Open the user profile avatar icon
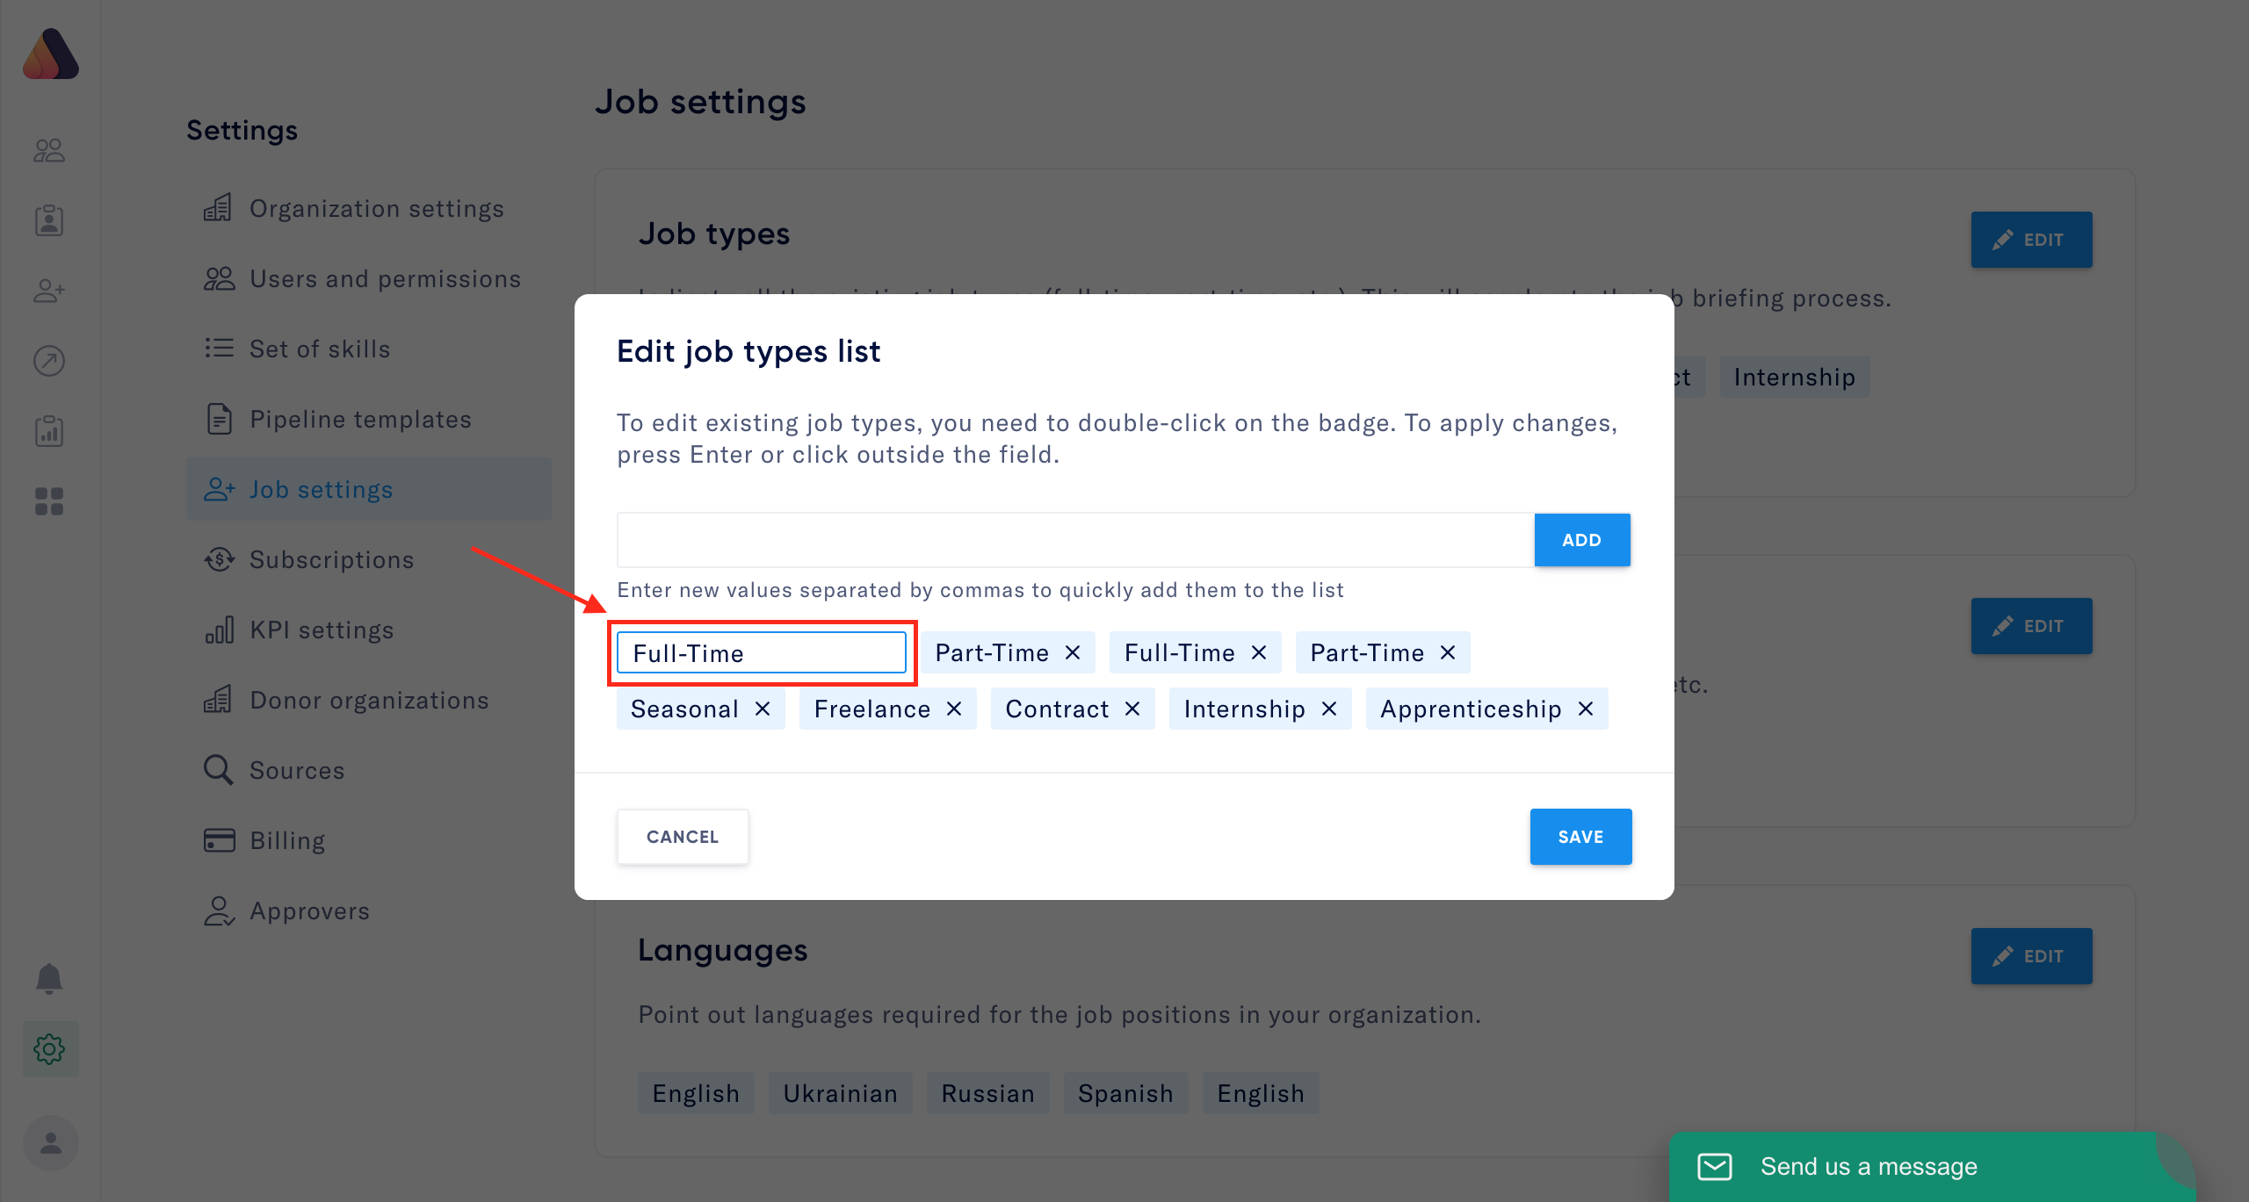This screenshot has height=1202, width=2249. coord(50,1142)
